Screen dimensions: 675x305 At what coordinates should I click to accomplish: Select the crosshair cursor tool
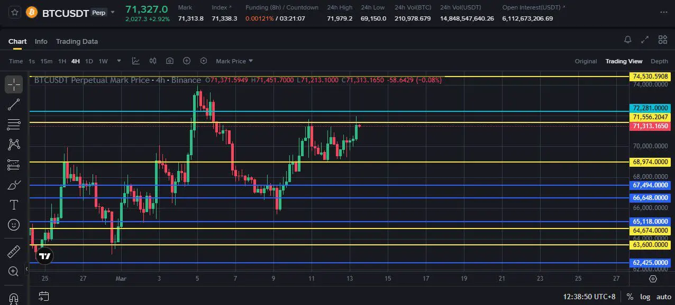pyautogui.click(x=14, y=84)
